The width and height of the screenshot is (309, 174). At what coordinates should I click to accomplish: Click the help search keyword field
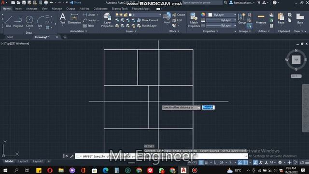[202, 2]
